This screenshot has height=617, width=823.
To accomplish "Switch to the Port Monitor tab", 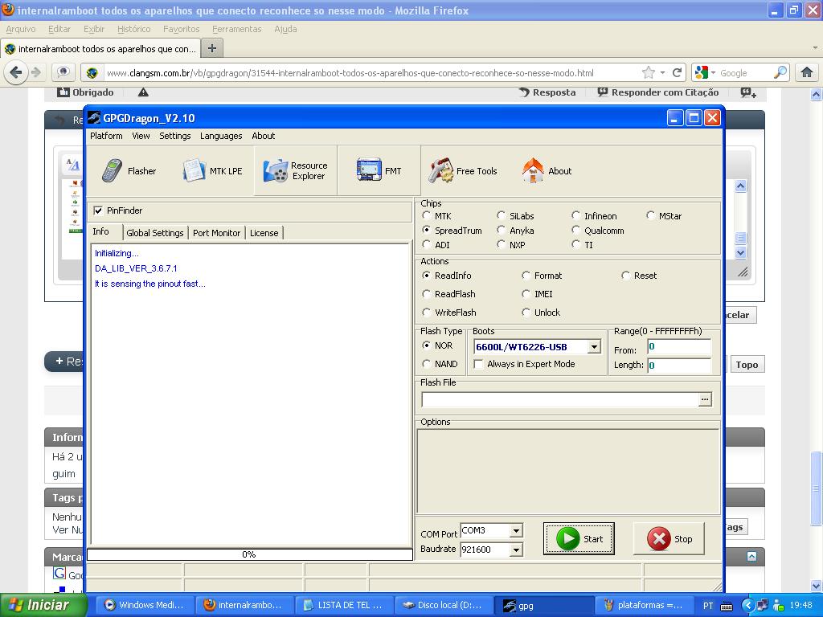I will coord(216,233).
